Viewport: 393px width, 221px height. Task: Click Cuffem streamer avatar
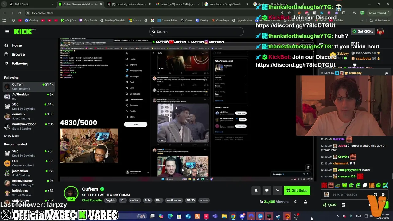pyautogui.click(x=71, y=193)
